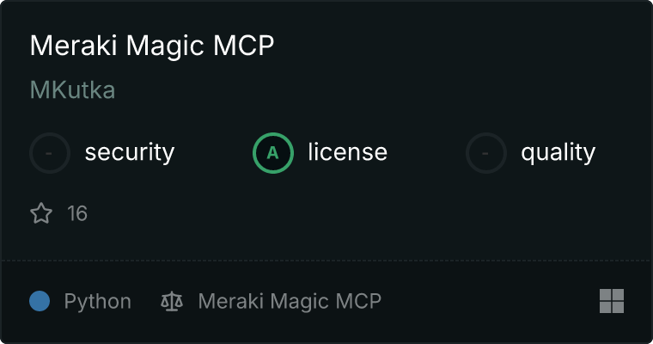Click empty footer space left of Windows icon

pos(490,301)
